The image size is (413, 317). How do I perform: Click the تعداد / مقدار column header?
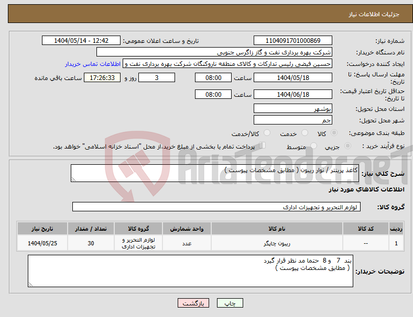(91, 229)
